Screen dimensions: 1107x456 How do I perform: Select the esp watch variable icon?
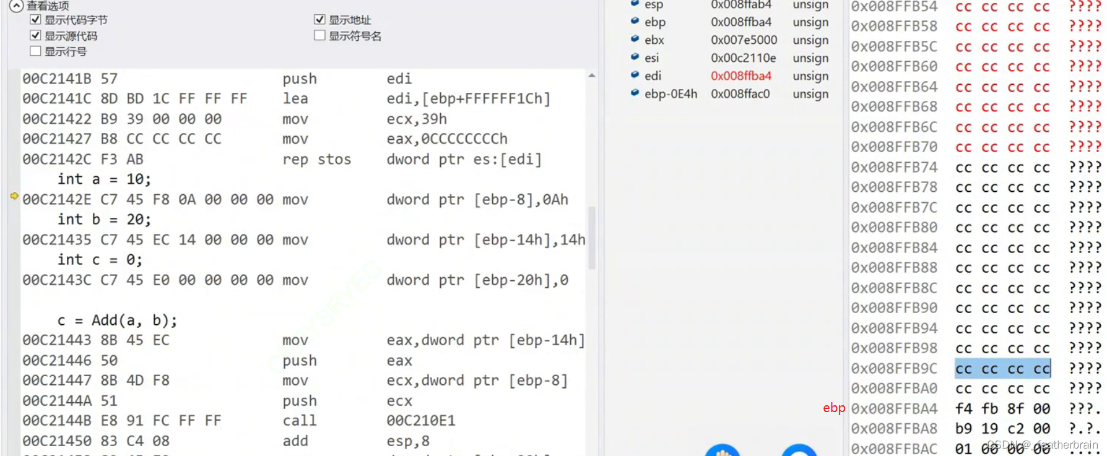coord(635,4)
